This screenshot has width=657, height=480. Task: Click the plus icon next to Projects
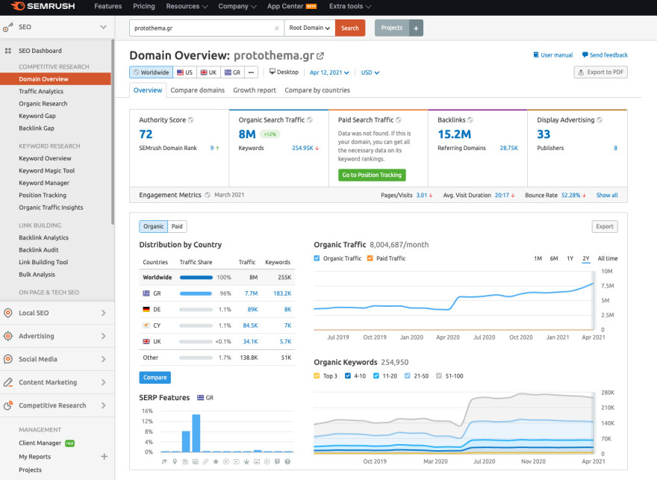point(416,28)
